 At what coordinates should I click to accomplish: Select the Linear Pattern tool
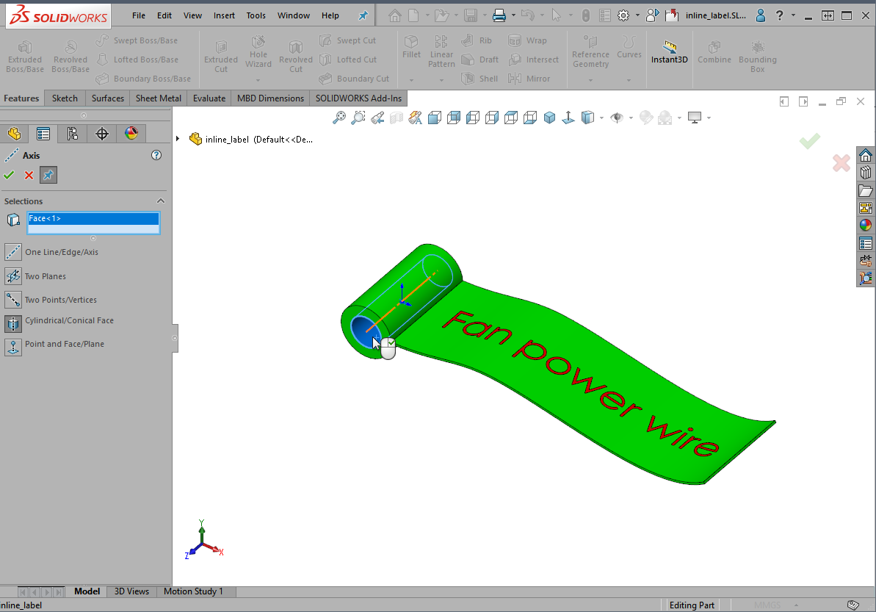coord(441,51)
